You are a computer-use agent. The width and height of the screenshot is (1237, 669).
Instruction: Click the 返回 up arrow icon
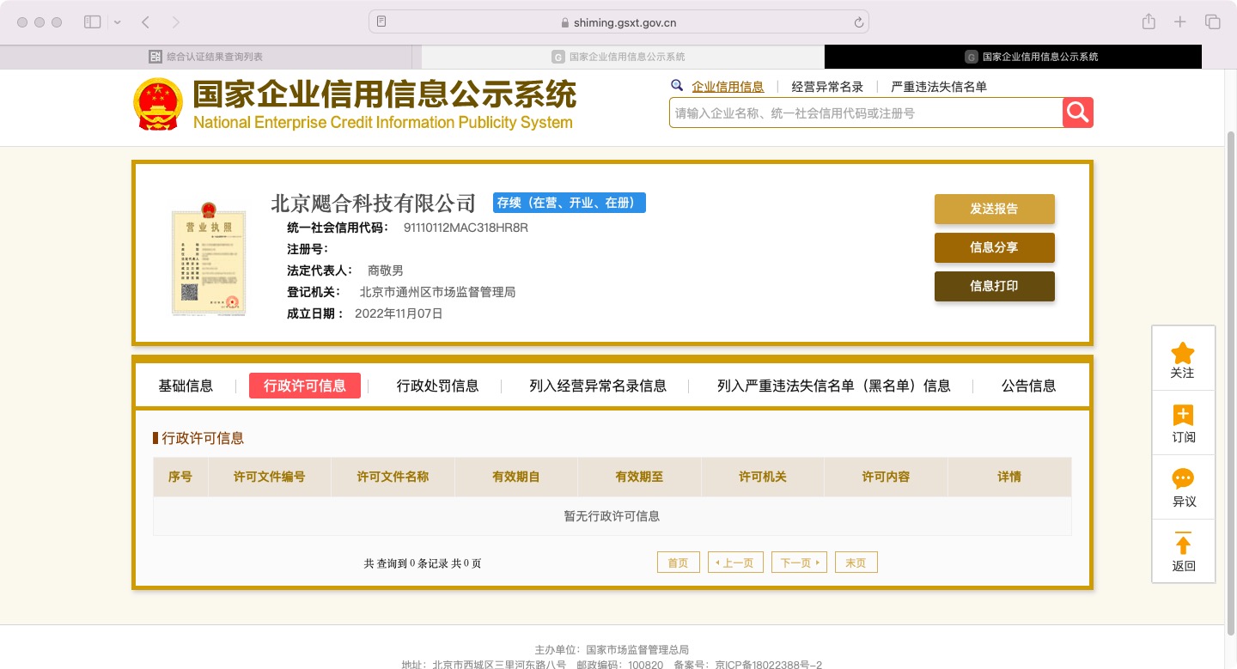coord(1183,544)
